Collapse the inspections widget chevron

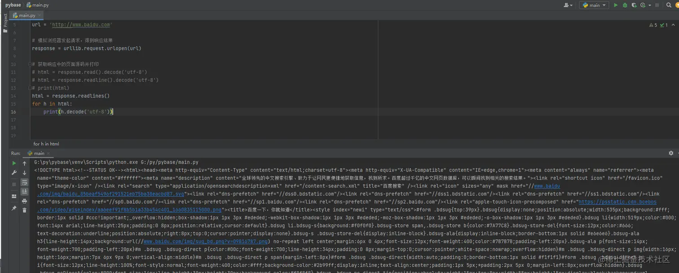[674, 25]
